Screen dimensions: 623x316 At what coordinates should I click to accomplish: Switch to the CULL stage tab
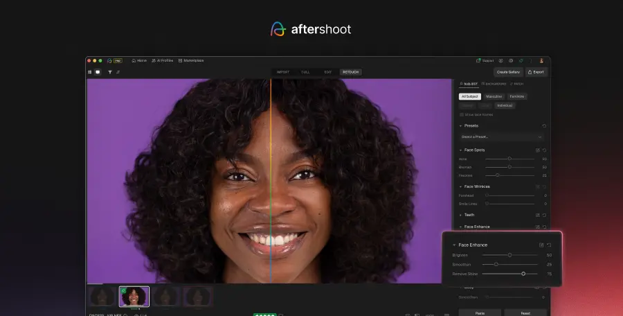(305, 72)
